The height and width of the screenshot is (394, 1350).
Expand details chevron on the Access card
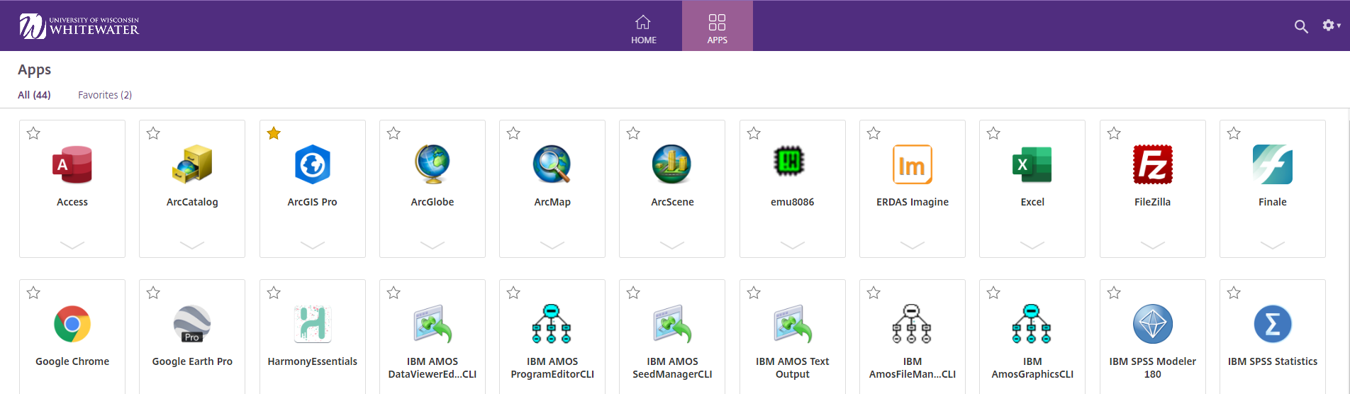[x=72, y=245]
